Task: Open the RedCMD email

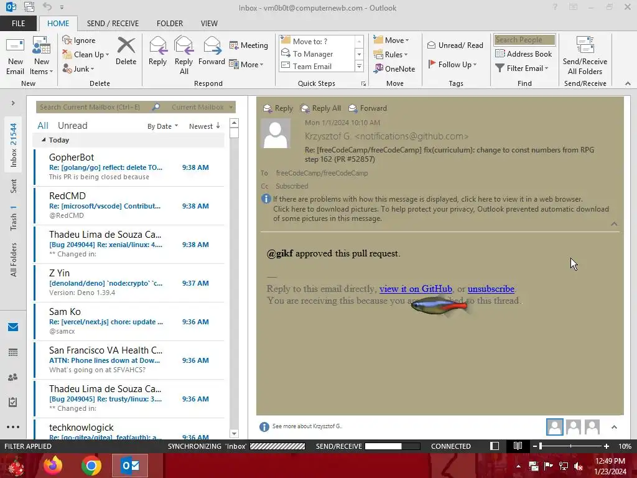Action: (x=129, y=205)
